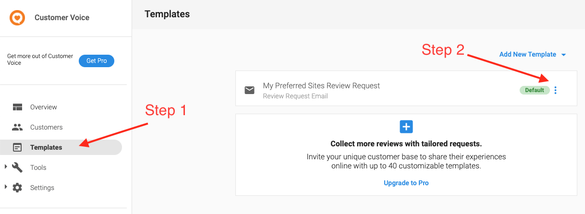Screen dimensions: 585x214
Task: Expand the Settings section arrow
Action: coord(6,187)
